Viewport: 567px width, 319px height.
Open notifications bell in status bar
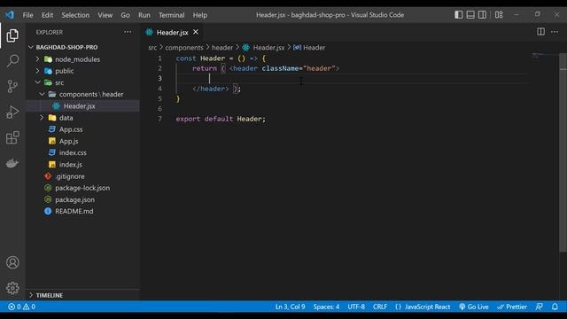[555, 307]
